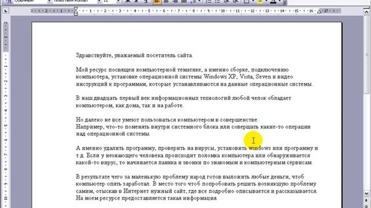Click the line starting 'компьютер опять заработал'
This screenshot has width=371, height=208.
click(196, 184)
